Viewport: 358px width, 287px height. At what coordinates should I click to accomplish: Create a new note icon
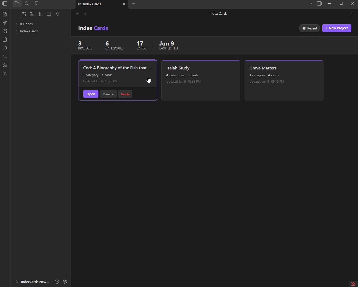click(24, 14)
